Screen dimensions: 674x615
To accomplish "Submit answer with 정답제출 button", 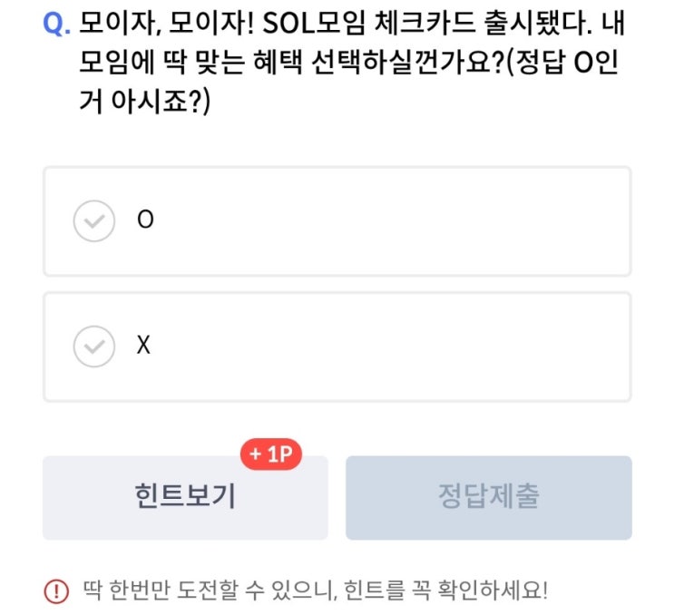I will tap(488, 496).
